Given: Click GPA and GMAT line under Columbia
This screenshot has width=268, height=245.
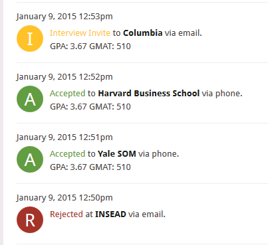Looking at the screenshot, I should tap(90, 46).
